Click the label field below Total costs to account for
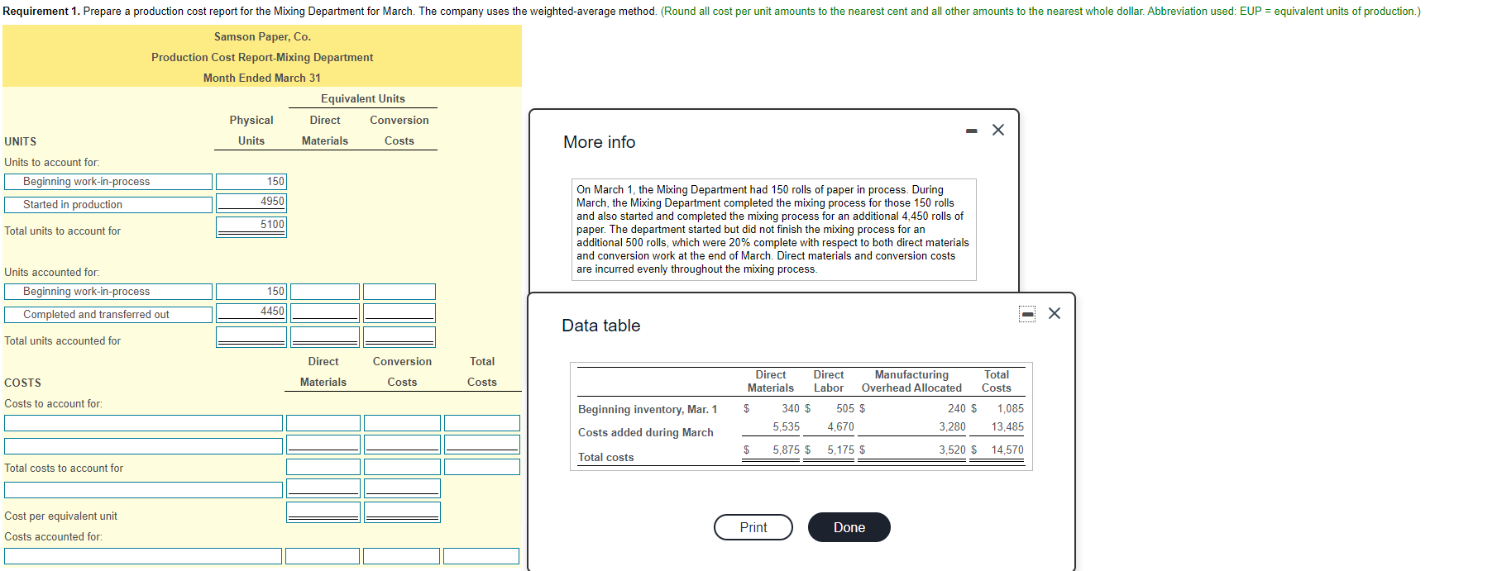The image size is (1497, 571). pyautogui.click(x=144, y=490)
